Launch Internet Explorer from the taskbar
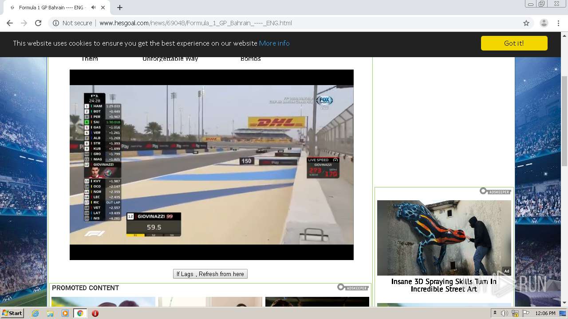The image size is (568, 319). coord(35,313)
